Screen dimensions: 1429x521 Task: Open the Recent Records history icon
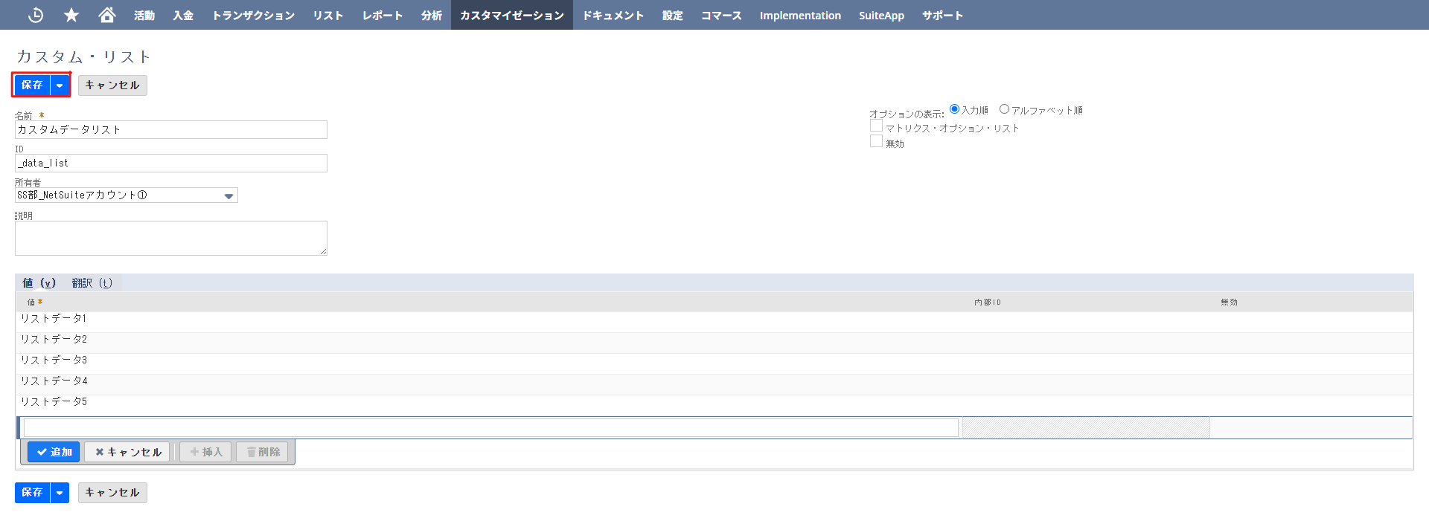(x=35, y=15)
